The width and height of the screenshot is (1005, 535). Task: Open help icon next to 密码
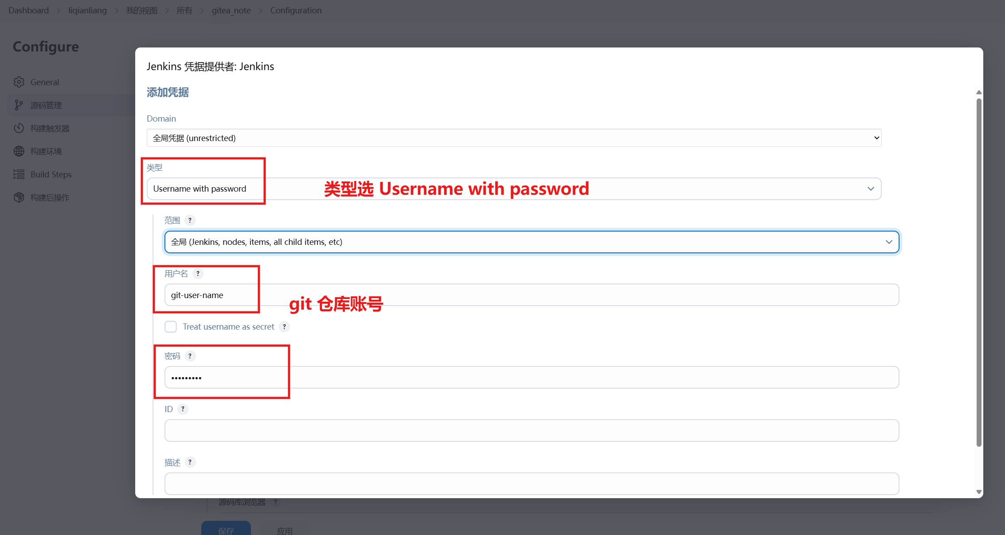coord(190,356)
